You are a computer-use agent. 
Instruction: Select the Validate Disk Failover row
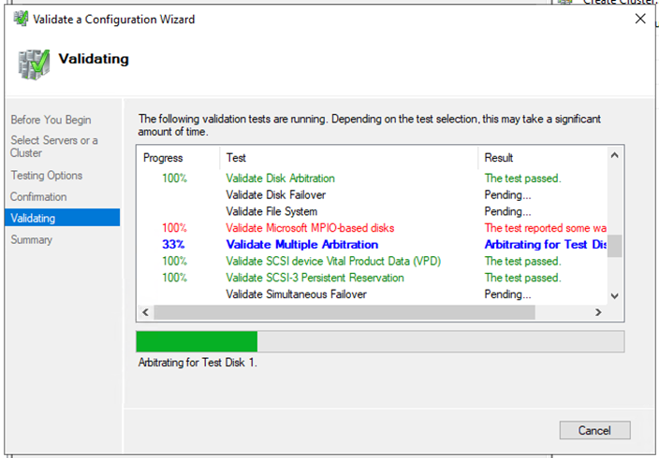pyautogui.click(x=372, y=194)
